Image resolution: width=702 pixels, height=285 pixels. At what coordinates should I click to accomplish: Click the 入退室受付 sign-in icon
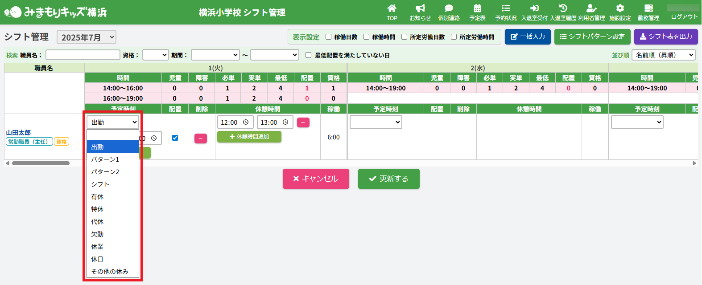(534, 8)
